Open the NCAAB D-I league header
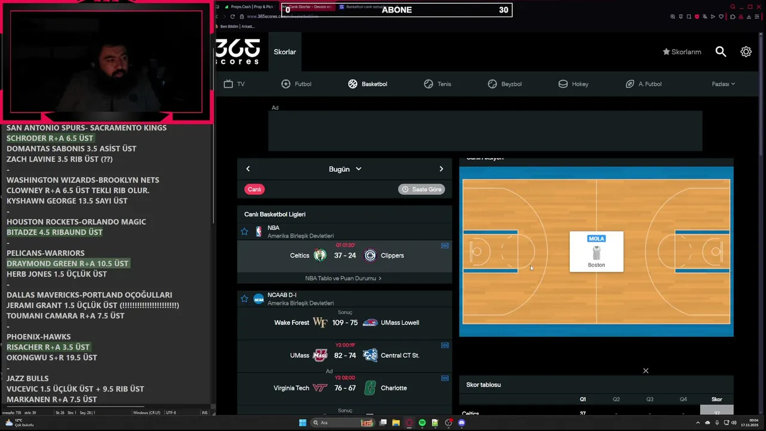The width and height of the screenshot is (766, 431). [x=345, y=299]
